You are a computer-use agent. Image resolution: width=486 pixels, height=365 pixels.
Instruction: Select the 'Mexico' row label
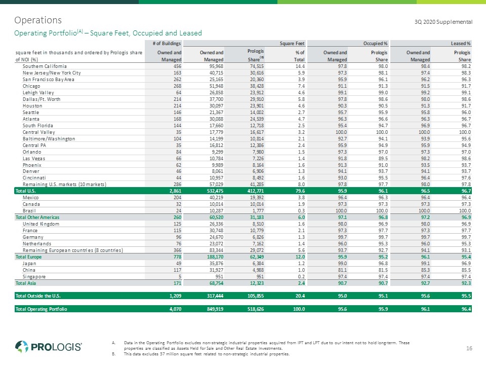pos(31,198)
